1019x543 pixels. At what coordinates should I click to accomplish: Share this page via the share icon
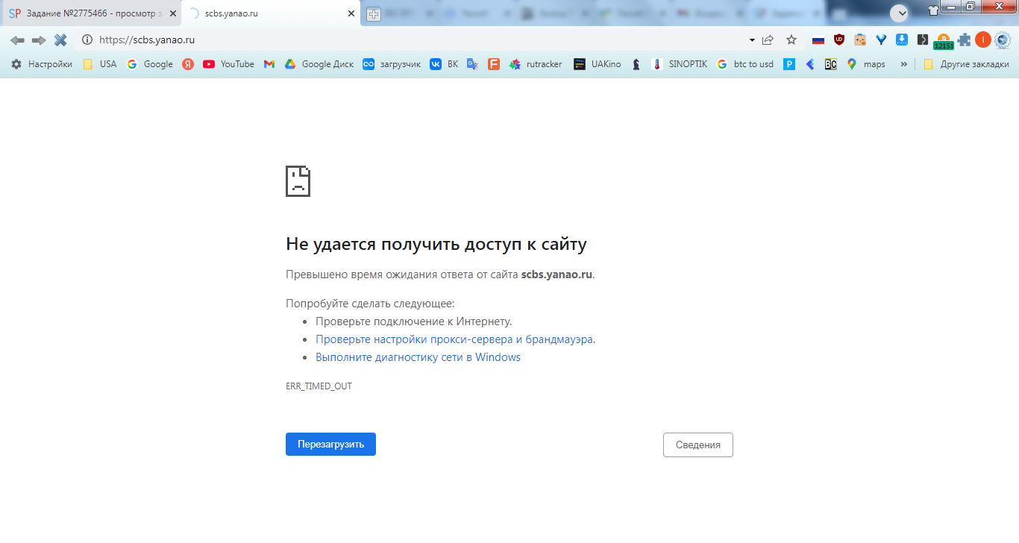(x=768, y=40)
